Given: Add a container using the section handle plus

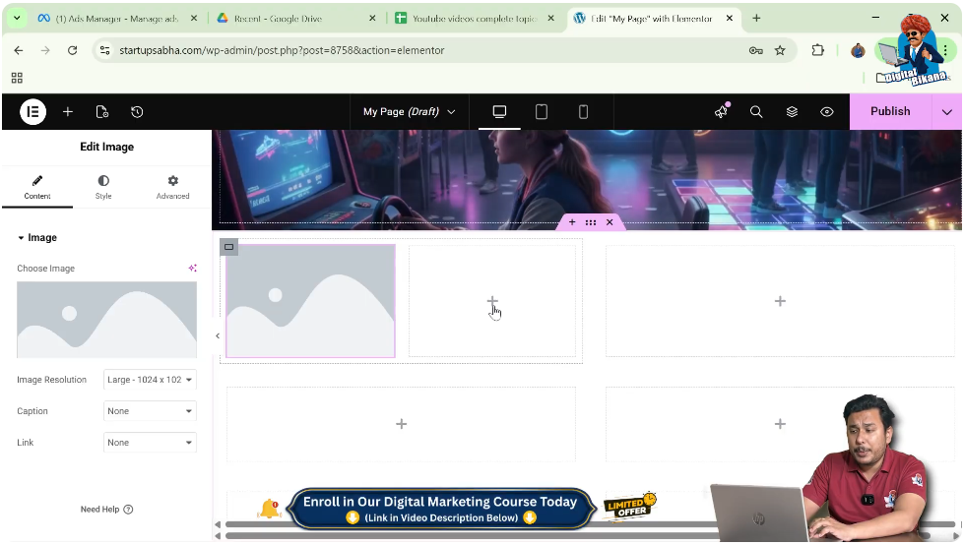Looking at the screenshot, I should click(x=572, y=222).
